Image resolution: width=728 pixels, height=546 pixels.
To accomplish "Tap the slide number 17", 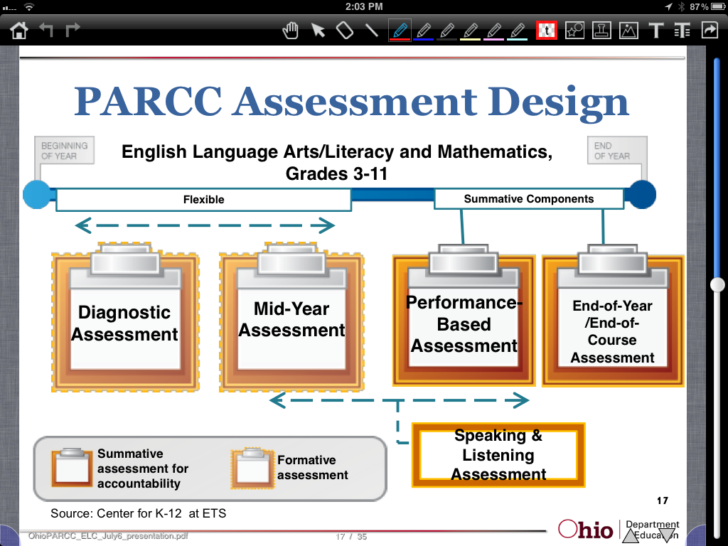I will point(663,500).
